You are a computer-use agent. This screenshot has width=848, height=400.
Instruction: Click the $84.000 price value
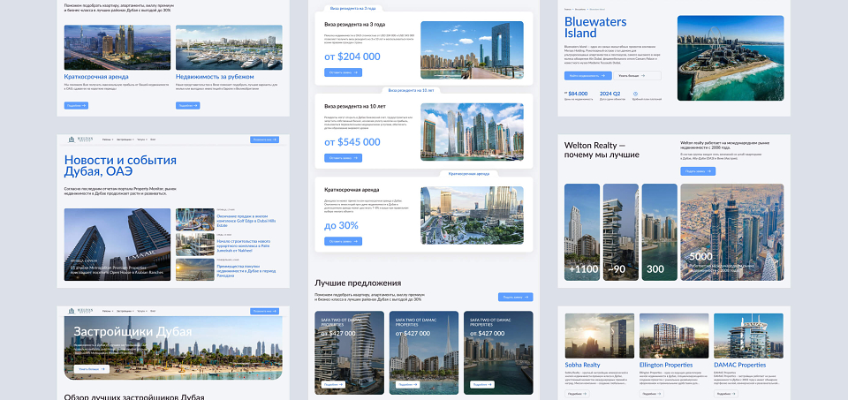click(x=577, y=94)
